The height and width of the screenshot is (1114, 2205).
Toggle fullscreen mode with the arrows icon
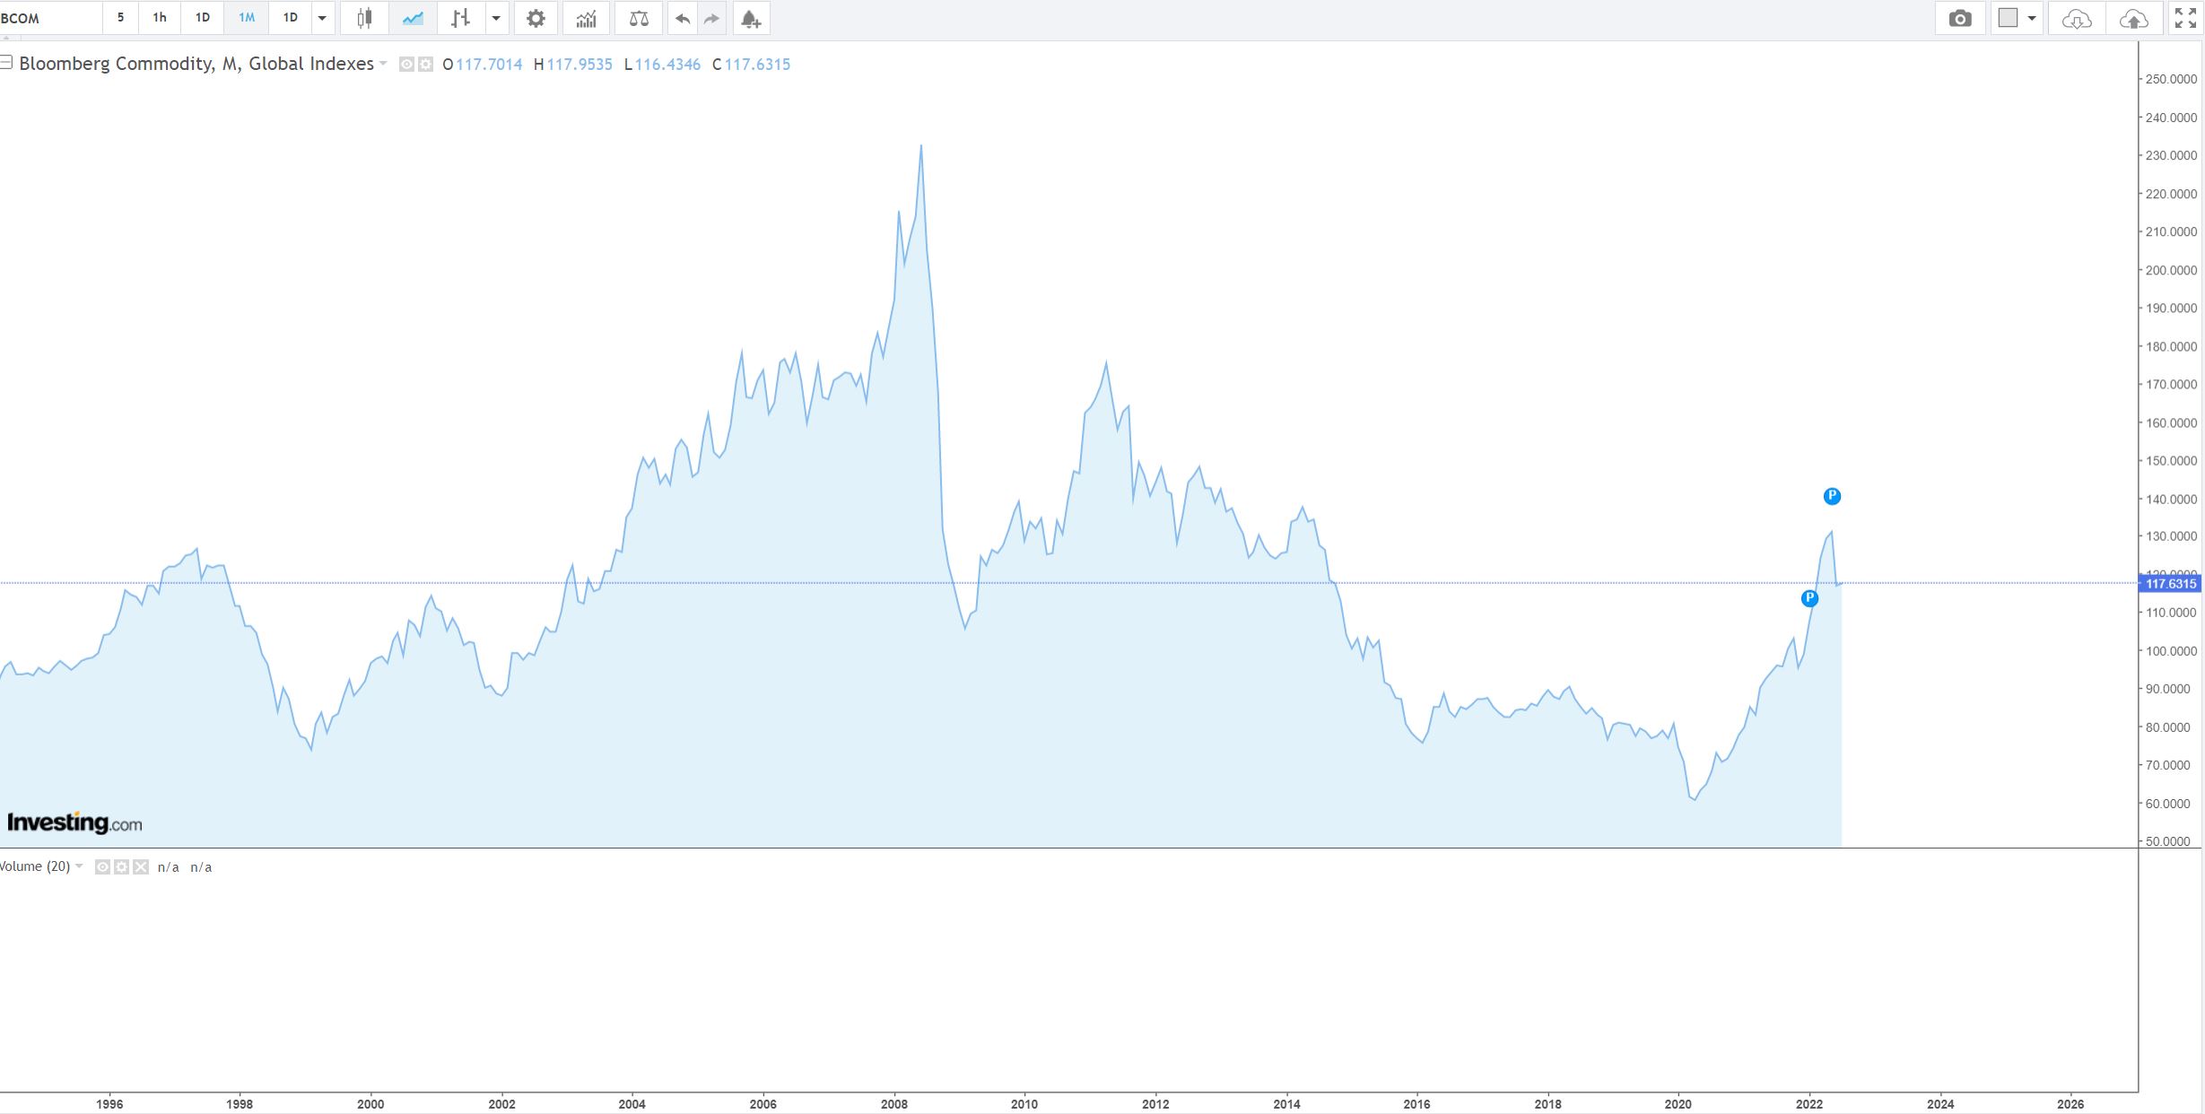[2185, 19]
